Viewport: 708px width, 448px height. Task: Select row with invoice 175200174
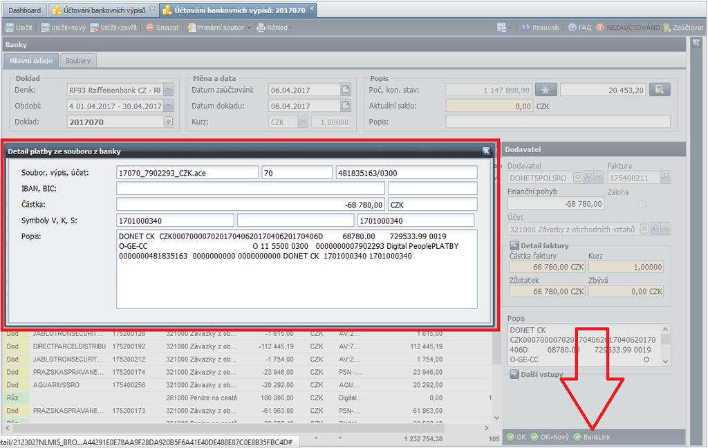pyautogui.click(x=246, y=372)
